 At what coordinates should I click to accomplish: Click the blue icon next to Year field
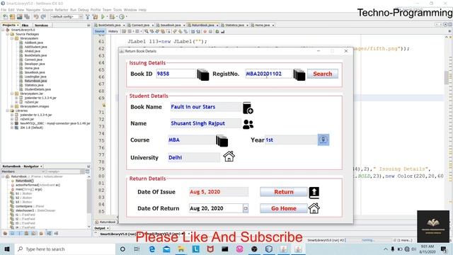click(x=323, y=140)
